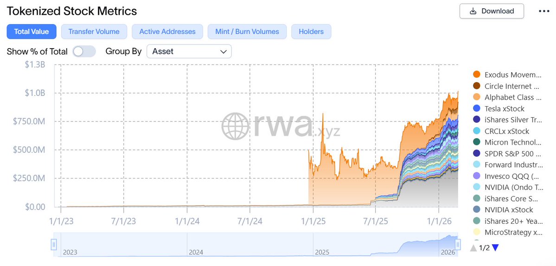
Task: Toggle the Tesla xStock legend series
Action: point(505,108)
